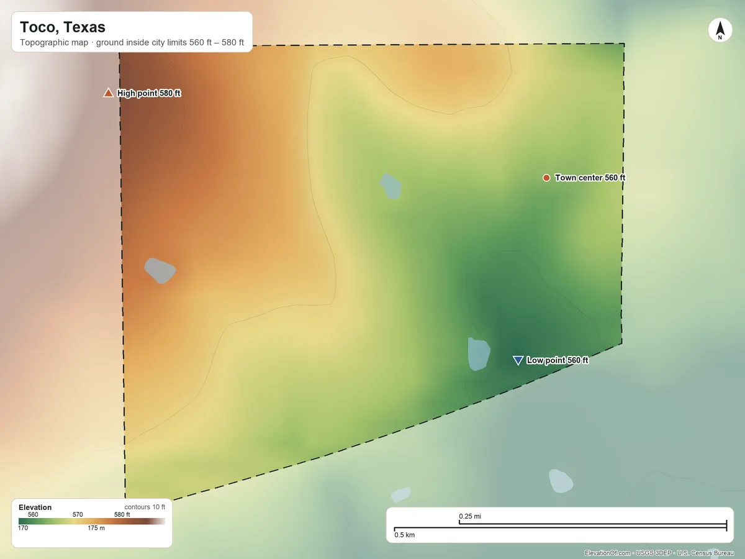Viewport: 745px width, 559px height.
Task: Click the small pond in the map center
Action: [391, 186]
